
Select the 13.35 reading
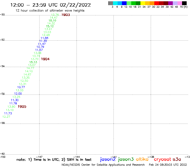[26, 78]
